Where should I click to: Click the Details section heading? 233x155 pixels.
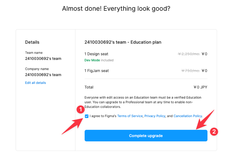pos(32,42)
